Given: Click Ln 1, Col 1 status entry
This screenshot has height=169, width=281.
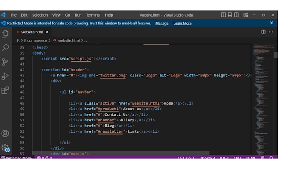Looking at the screenshot, I should coord(186,158).
